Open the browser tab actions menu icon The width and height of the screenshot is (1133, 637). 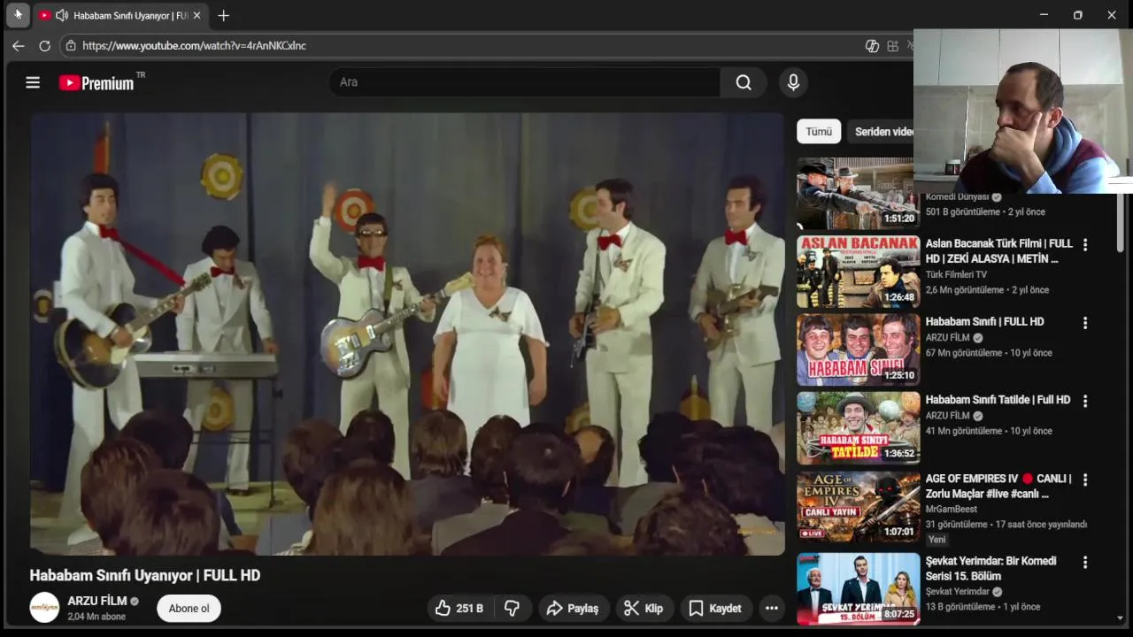click(x=18, y=15)
